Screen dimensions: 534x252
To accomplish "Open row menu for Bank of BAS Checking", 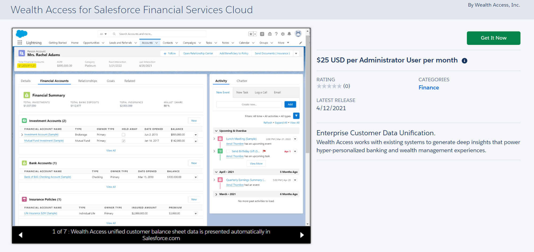I will [x=196, y=177].
